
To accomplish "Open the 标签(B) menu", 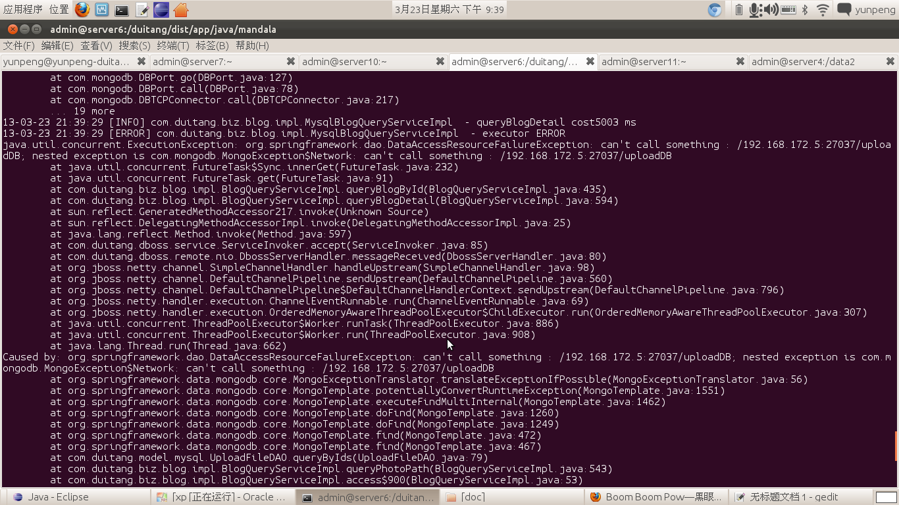I will point(212,45).
